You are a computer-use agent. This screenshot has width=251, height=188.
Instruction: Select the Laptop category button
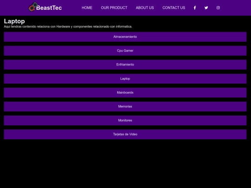125,78
